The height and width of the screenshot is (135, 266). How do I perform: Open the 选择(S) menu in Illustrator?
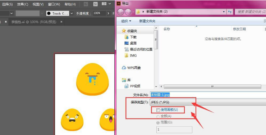pos(7,4)
